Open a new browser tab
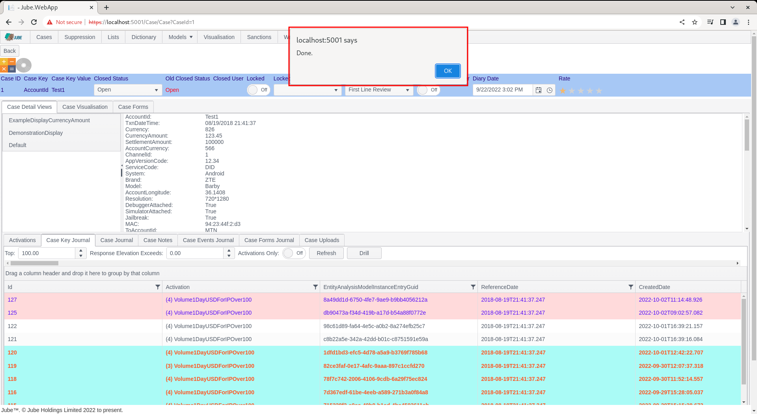Image resolution: width=757 pixels, height=414 pixels. 106,7
